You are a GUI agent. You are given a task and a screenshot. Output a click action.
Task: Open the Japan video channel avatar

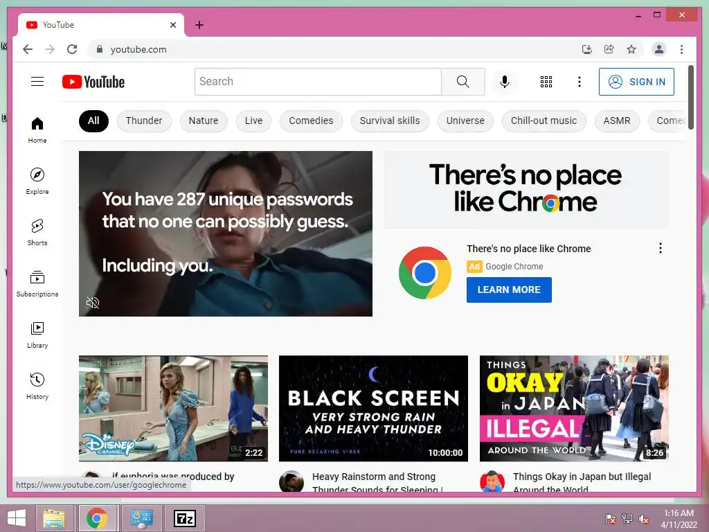(492, 481)
